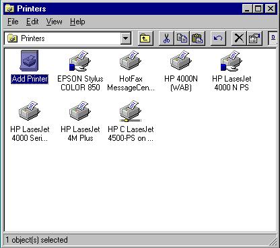The image size is (280, 248).
Task: Click the "HP C LaserJet 4500-PS on ..." label
Action: (x=131, y=133)
